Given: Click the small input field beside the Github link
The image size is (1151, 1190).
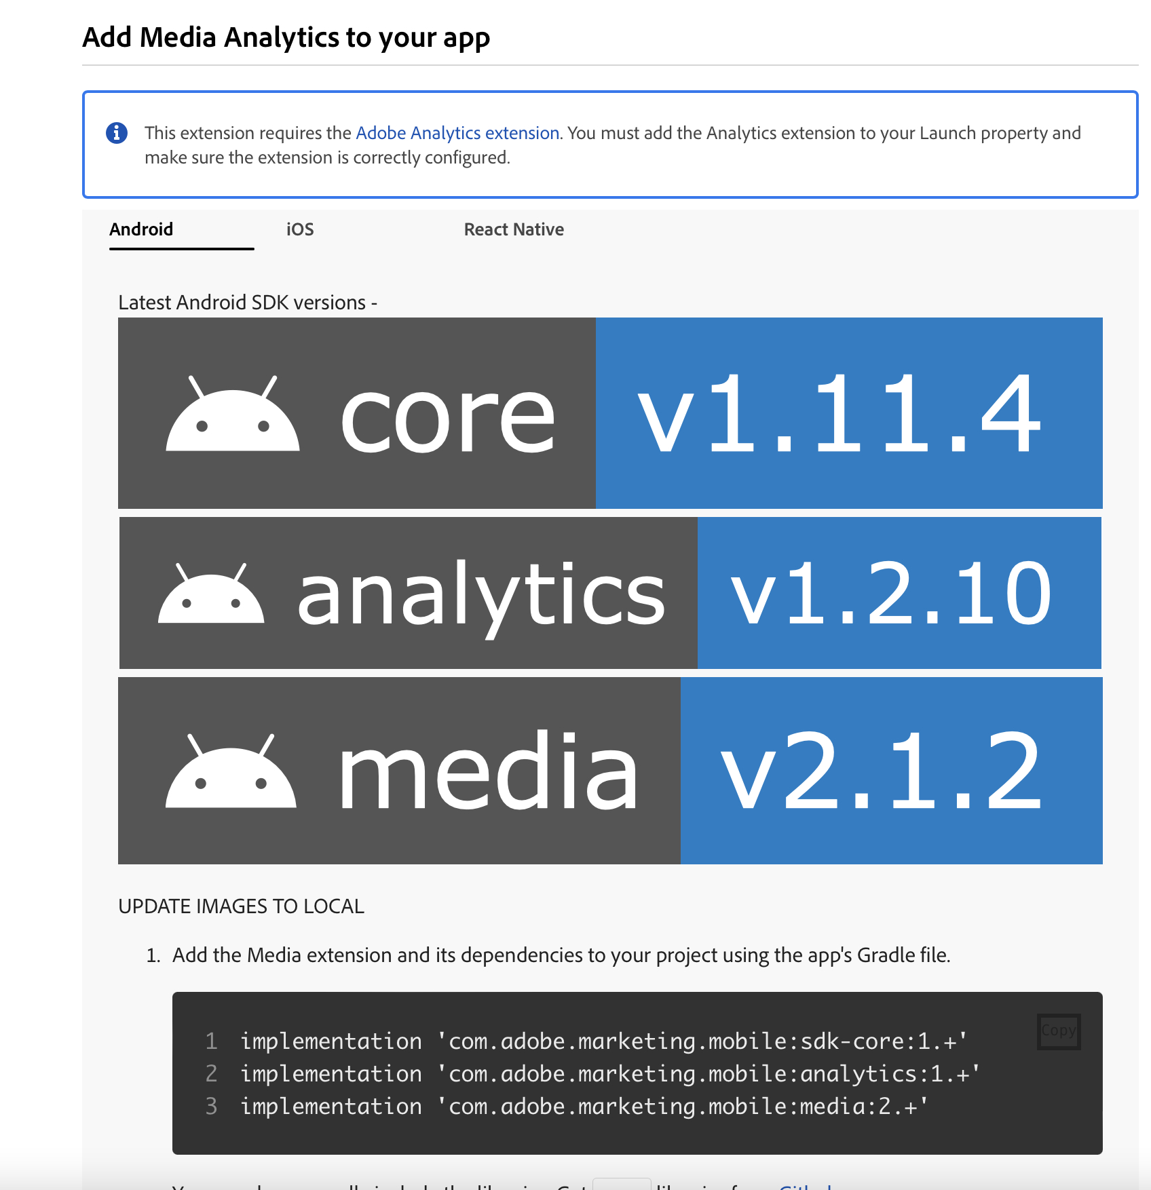Looking at the screenshot, I should coord(622,1184).
